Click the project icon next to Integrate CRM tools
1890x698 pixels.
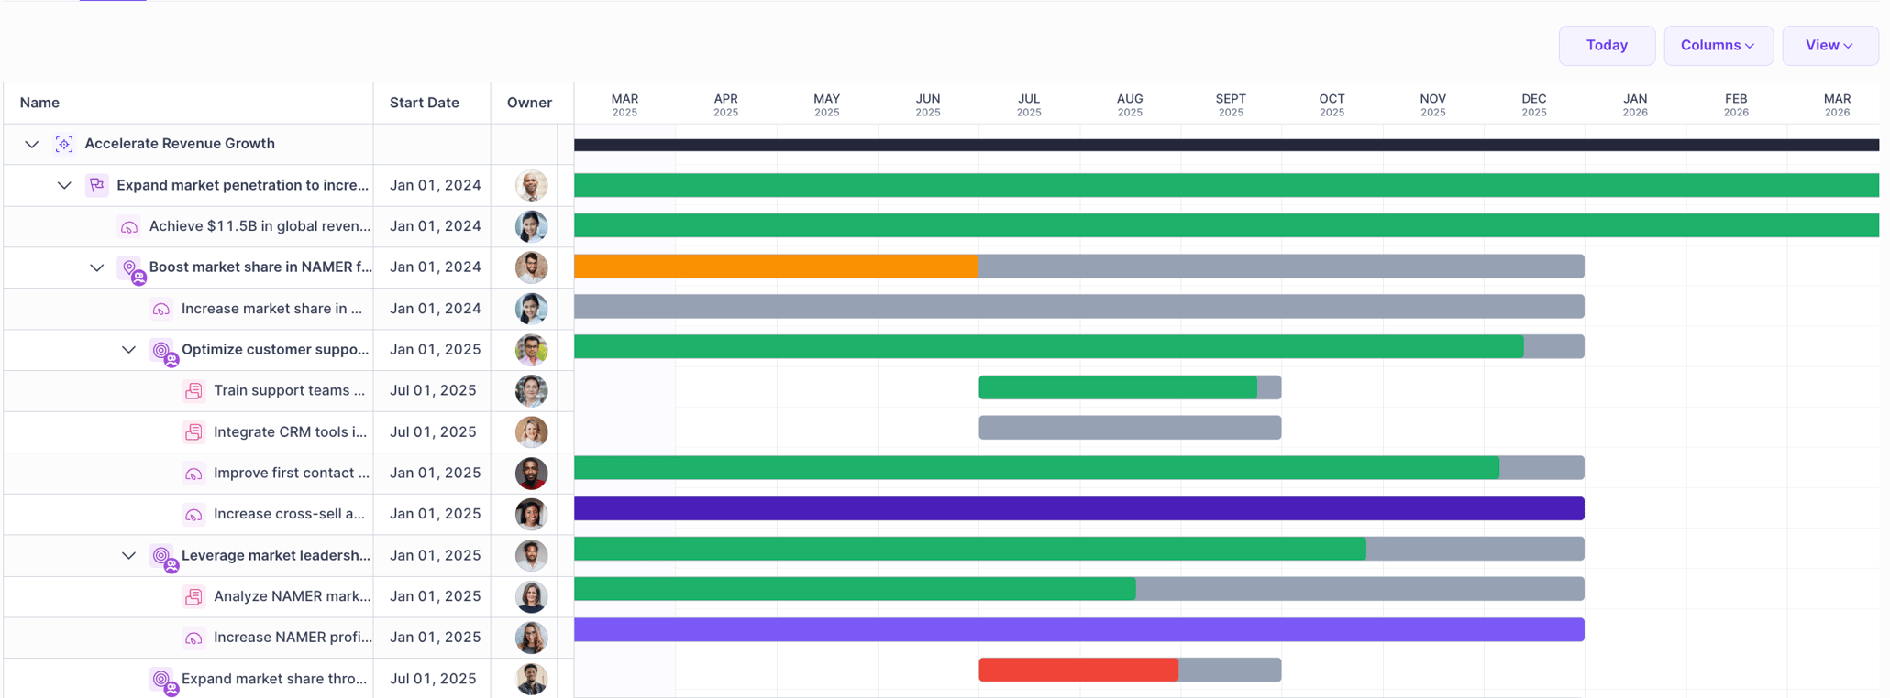(x=193, y=431)
